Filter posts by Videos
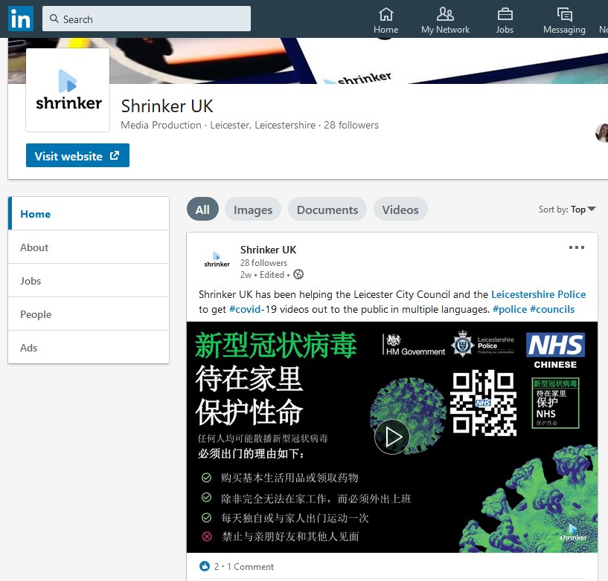 pyautogui.click(x=400, y=210)
